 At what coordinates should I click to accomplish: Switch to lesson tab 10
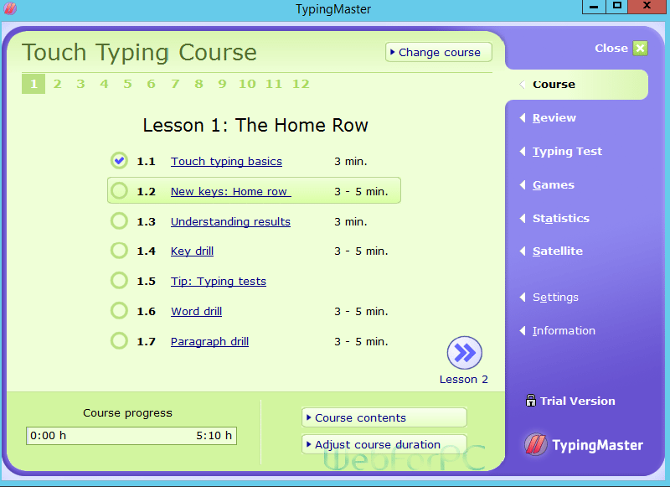tap(247, 84)
